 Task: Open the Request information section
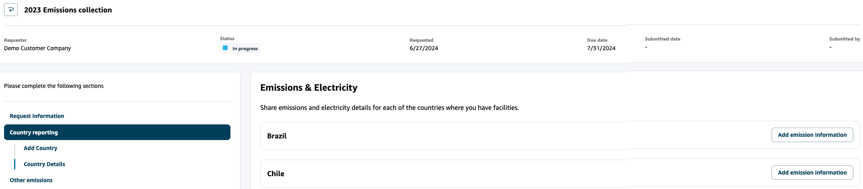pos(37,116)
